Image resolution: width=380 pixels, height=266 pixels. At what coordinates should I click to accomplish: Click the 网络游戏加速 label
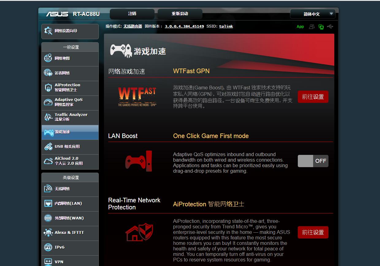click(x=127, y=71)
